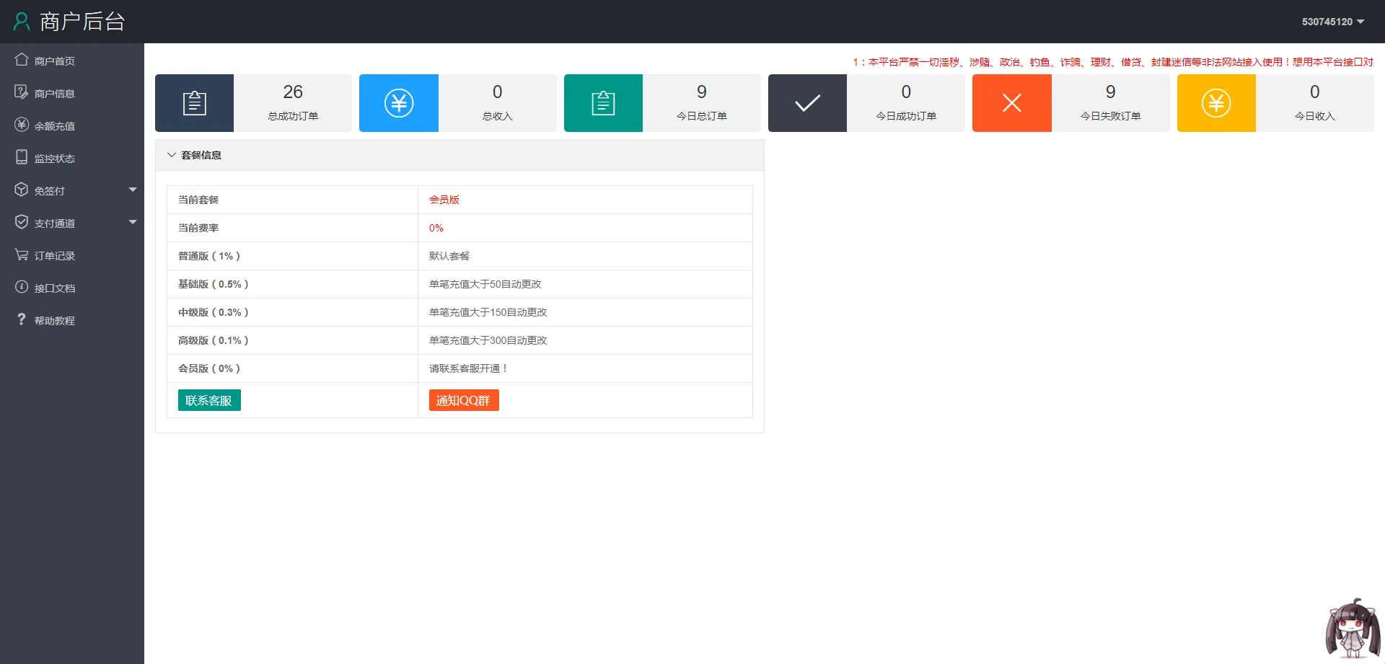Click the green checkmark success-order icon
Viewport: 1385px width, 664px height.
click(x=806, y=102)
